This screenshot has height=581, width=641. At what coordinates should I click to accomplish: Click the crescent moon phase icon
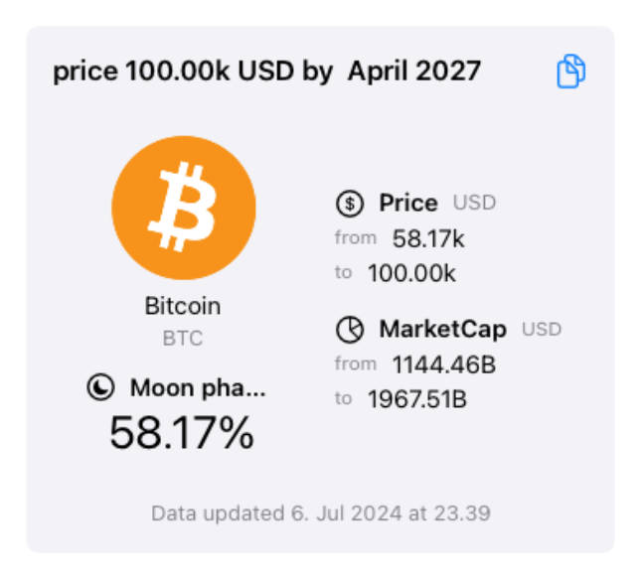100,388
